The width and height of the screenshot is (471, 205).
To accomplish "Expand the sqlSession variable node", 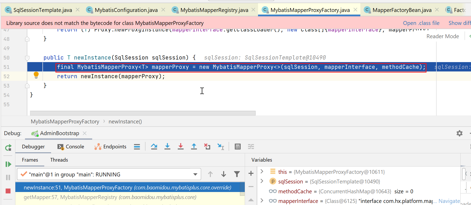I will pos(262,181).
